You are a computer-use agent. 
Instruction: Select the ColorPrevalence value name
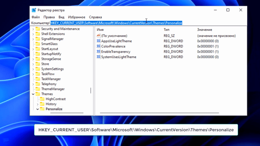113,46
